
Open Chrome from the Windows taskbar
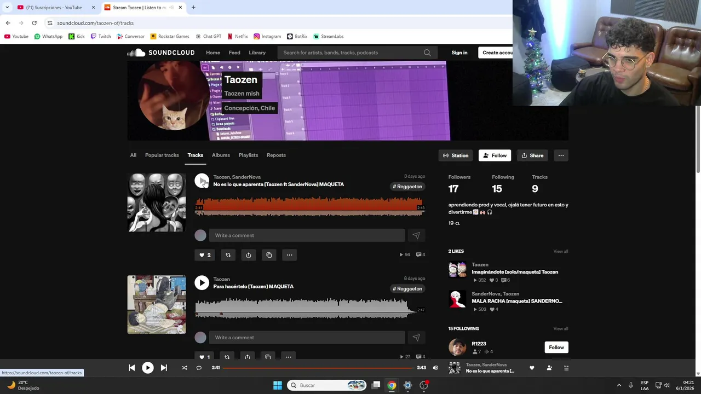tap(392, 385)
